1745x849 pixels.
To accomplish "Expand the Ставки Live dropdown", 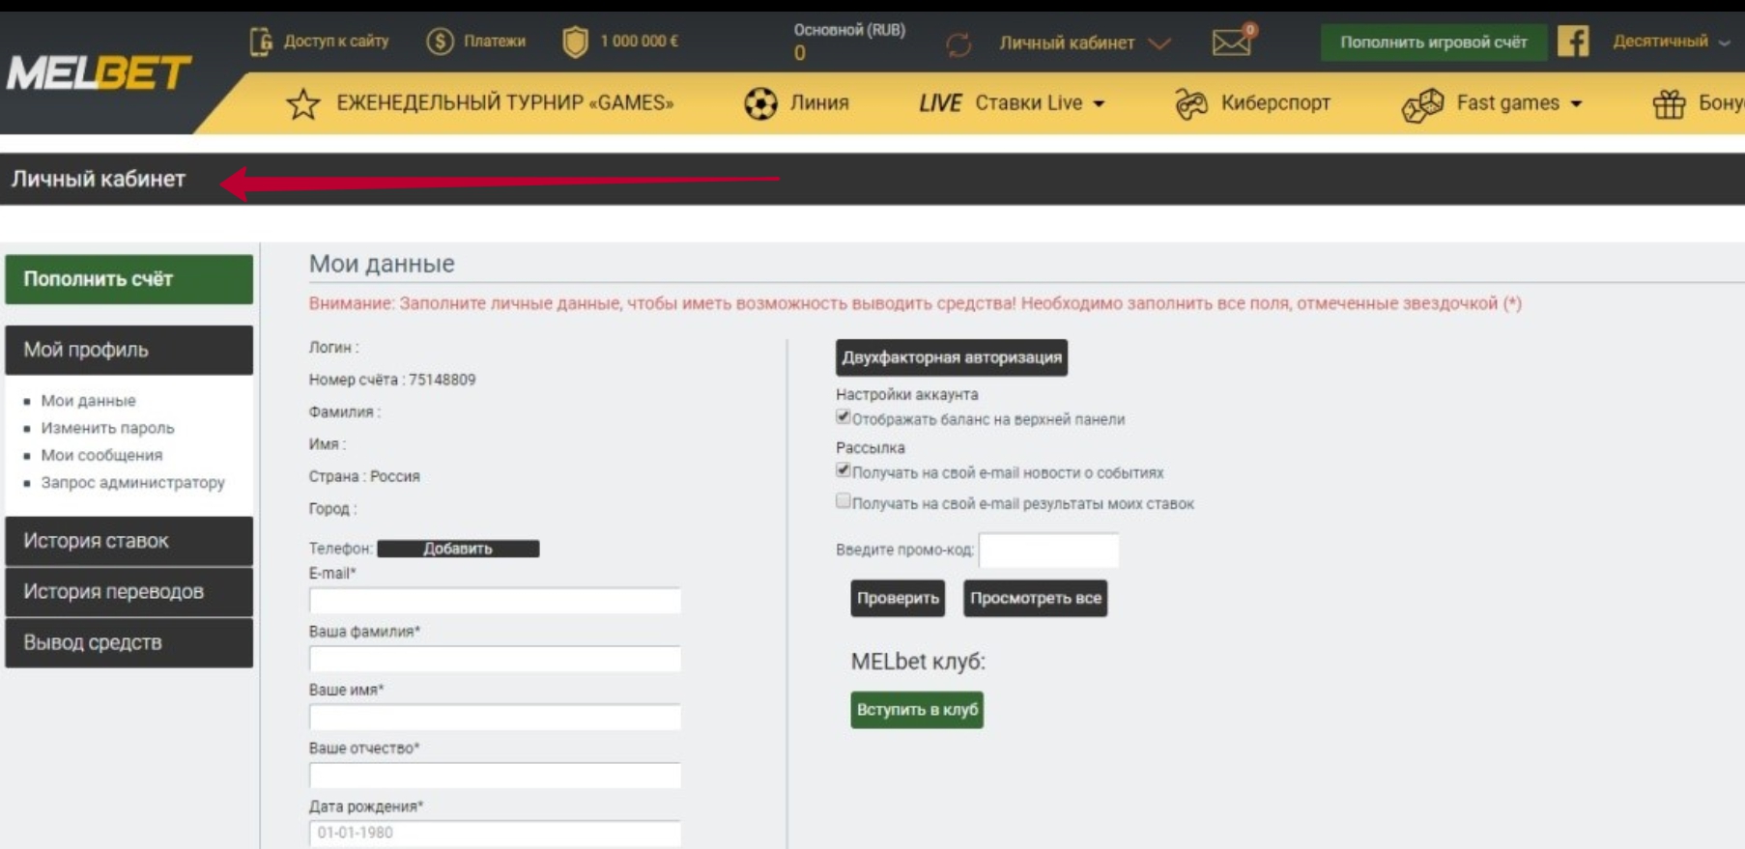I will 1040,103.
